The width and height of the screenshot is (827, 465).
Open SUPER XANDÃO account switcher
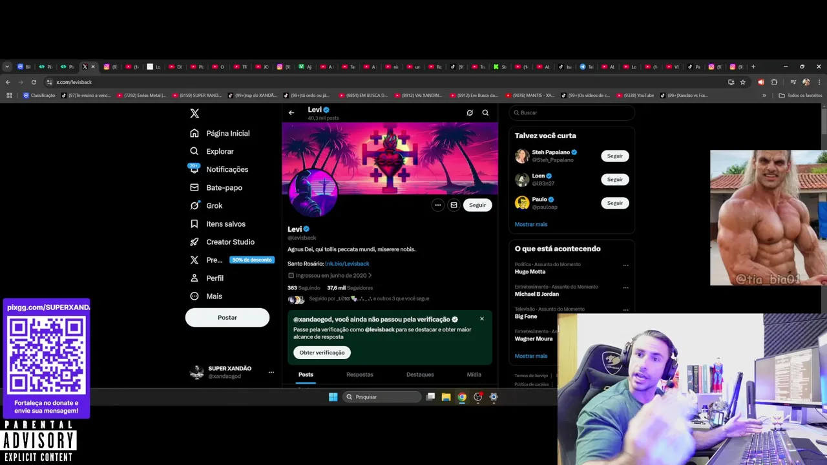tap(232, 372)
